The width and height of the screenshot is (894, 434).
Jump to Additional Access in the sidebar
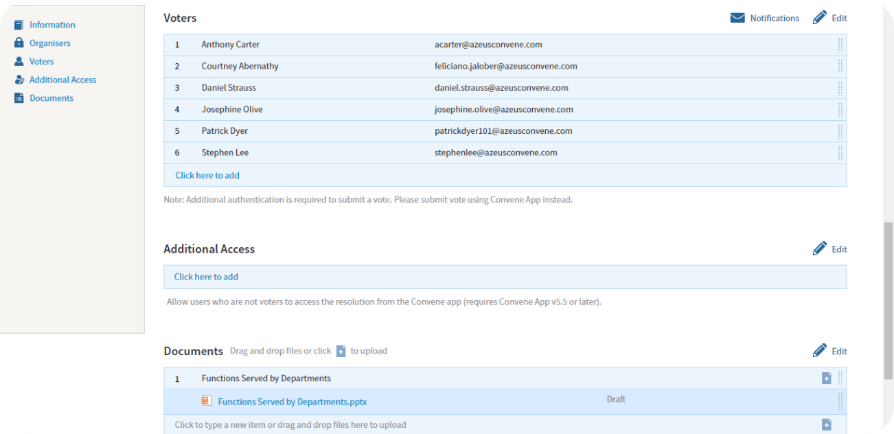tap(62, 80)
